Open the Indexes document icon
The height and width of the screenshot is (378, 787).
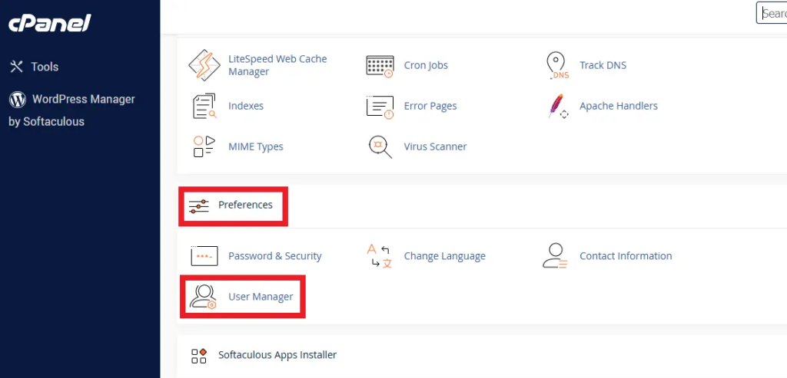(x=204, y=106)
